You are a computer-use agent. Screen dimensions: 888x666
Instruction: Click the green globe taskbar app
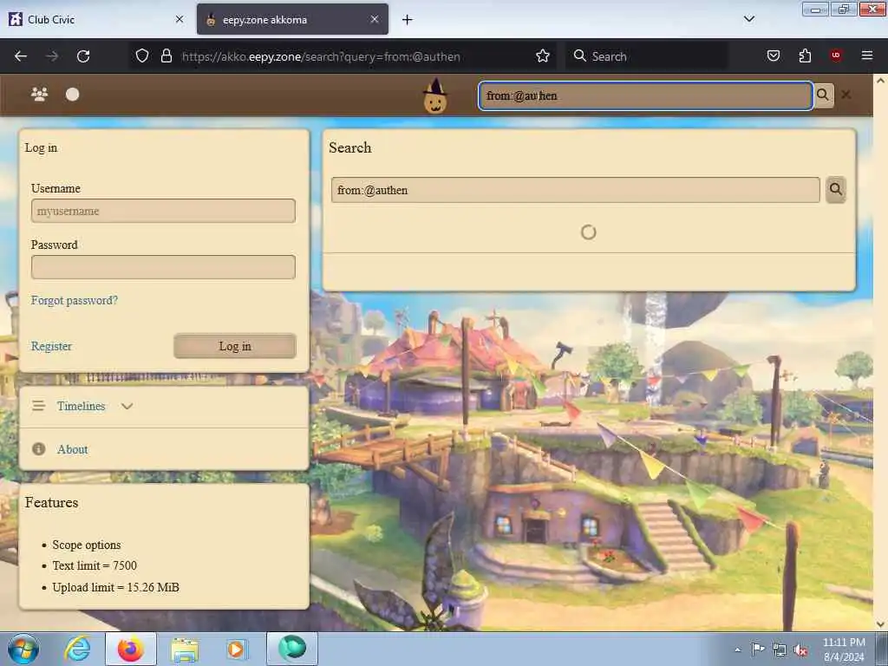pos(292,649)
